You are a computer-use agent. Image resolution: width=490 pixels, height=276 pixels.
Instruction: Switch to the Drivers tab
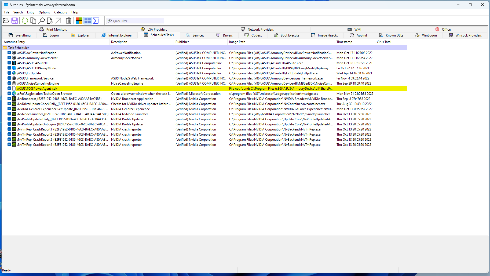[x=224, y=35]
